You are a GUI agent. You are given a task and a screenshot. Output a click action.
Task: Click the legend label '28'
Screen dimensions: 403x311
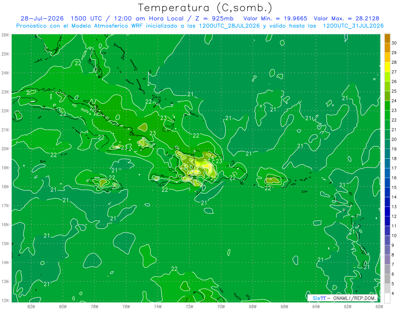(394, 62)
